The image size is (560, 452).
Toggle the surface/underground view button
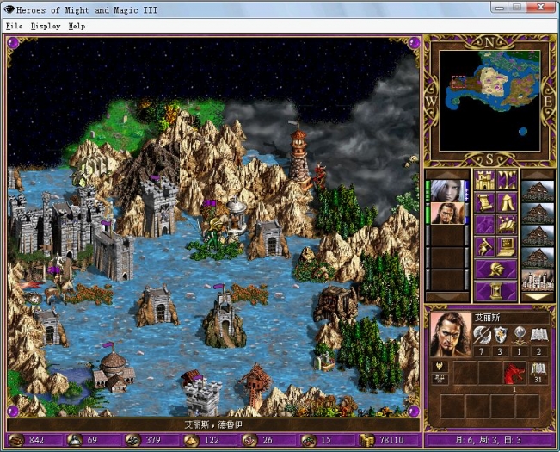tap(507, 181)
